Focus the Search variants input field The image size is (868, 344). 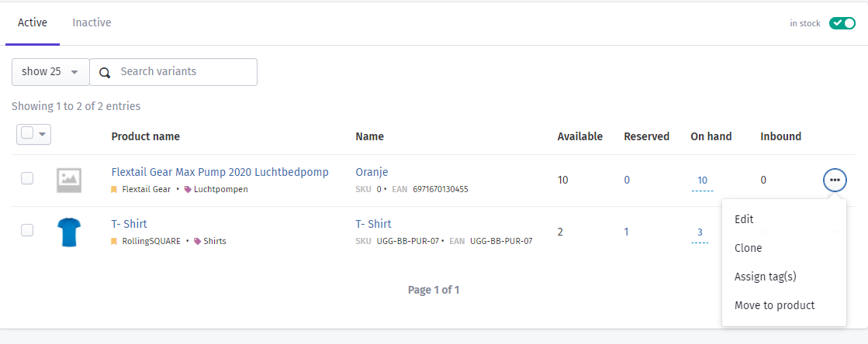(x=173, y=72)
